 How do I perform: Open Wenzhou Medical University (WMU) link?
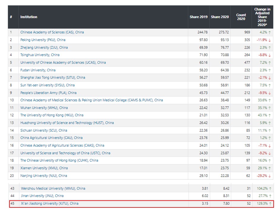click(x=53, y=188)
